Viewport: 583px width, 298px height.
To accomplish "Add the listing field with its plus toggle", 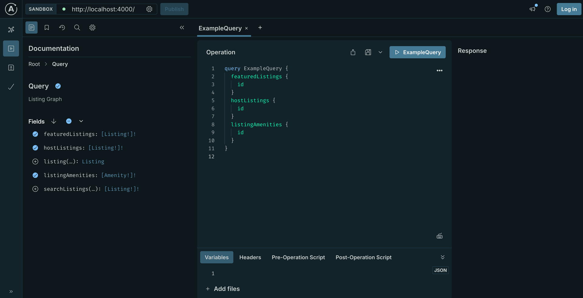I will pos(35,161).
